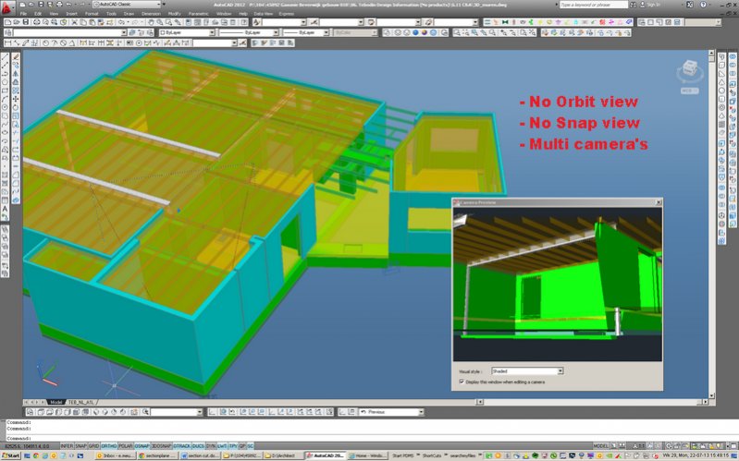Click the Zoom Realtime magnifier in the bottom toolbar
This screenshot has width=739, height=461.
145,412
